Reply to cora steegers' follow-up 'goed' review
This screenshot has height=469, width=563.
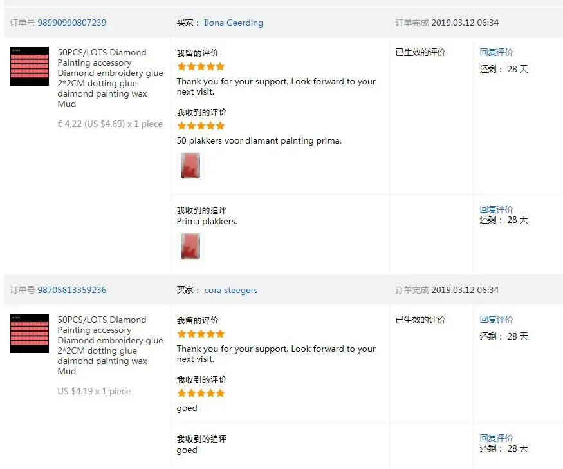pos(496,437)
